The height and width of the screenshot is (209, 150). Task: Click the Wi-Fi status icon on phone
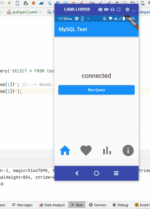point(110,19)
